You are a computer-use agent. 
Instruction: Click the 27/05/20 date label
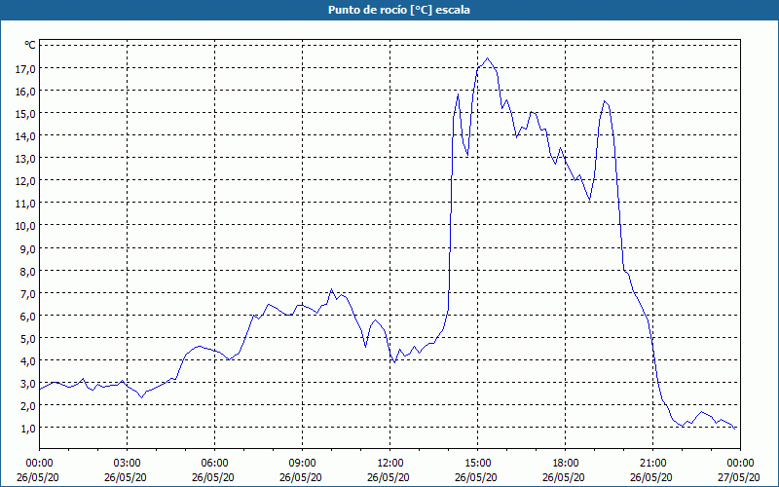739,477
